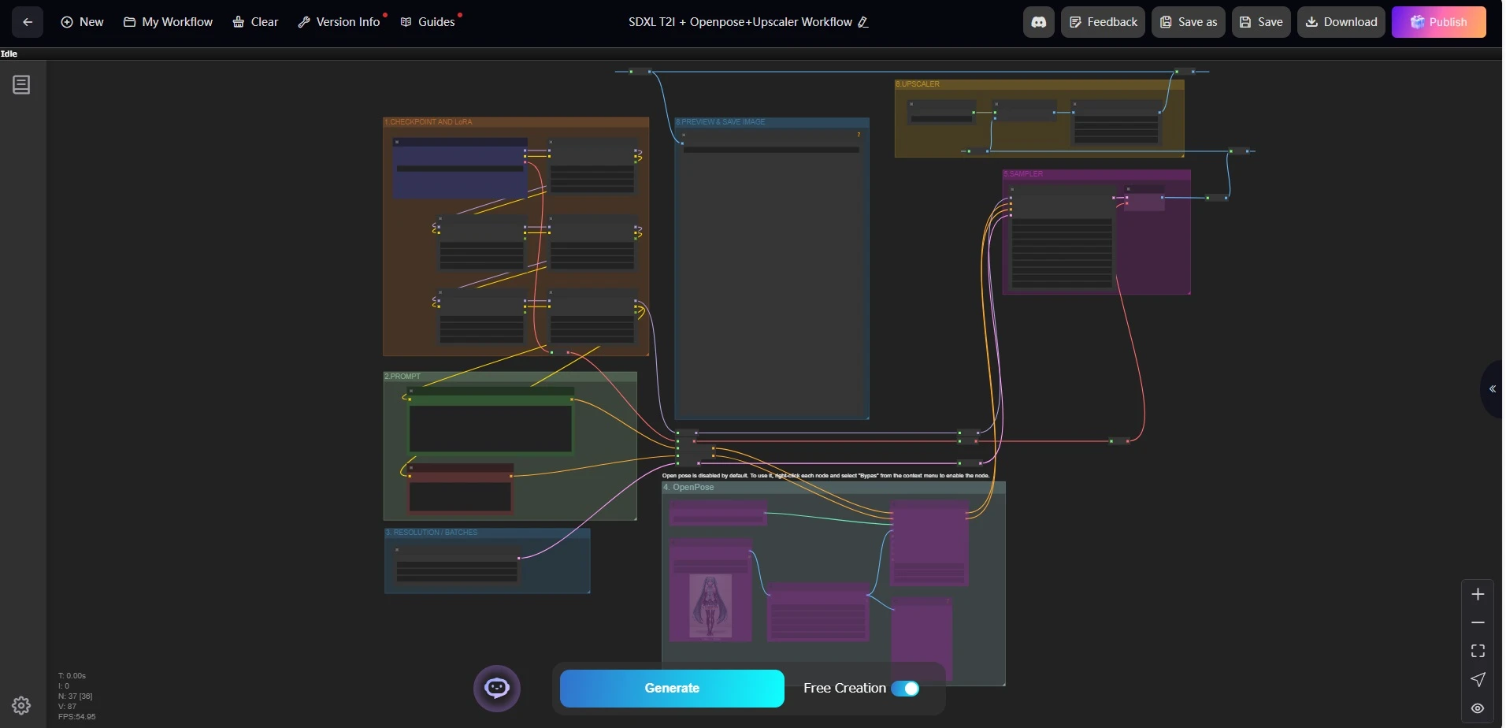
Task: Open the Version Info menu
Action: click(339, 22)
